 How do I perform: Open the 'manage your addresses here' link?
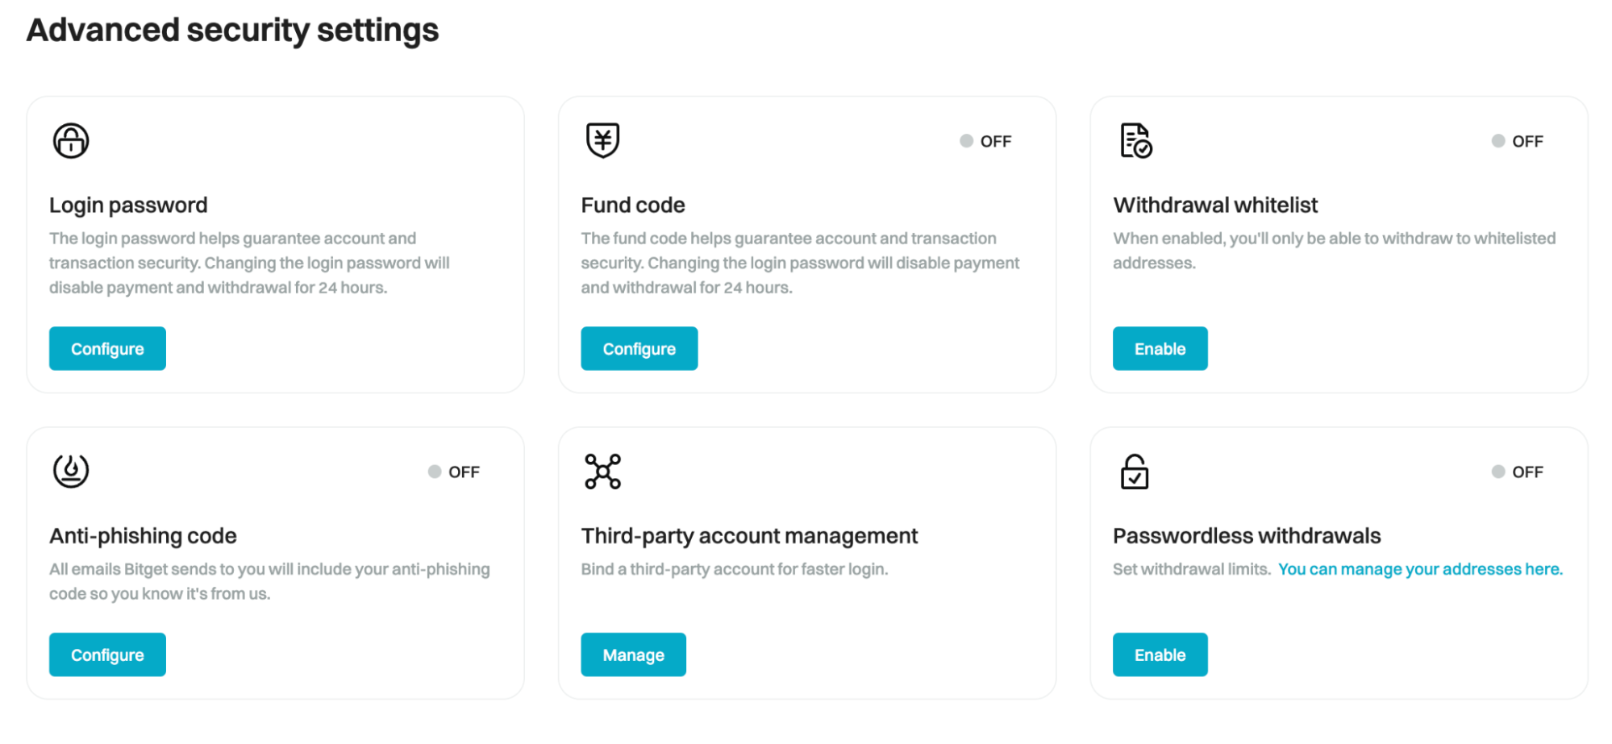pyautogui.click(x=1420, y=569)
